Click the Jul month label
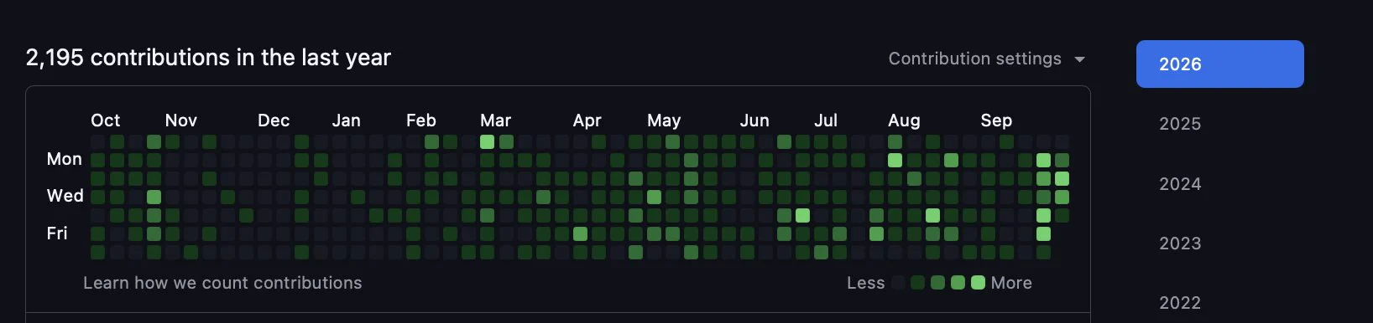Viewport: 1373px width, 323px height. point(826,120)
